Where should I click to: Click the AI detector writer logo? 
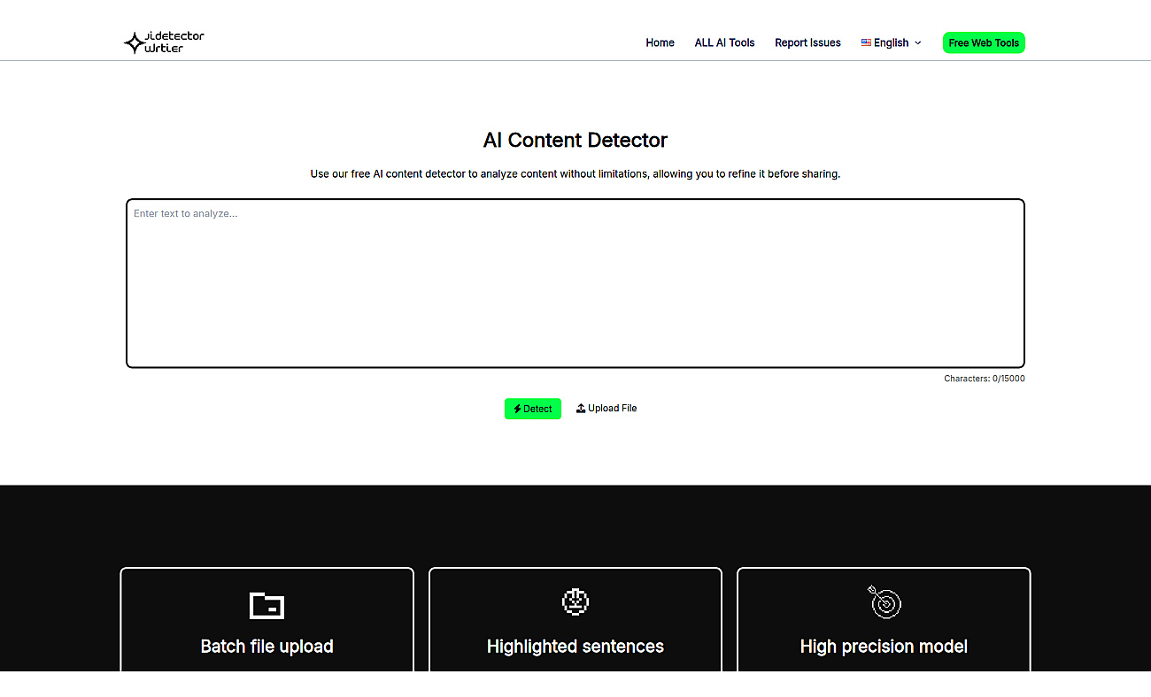tap(164, 42)
